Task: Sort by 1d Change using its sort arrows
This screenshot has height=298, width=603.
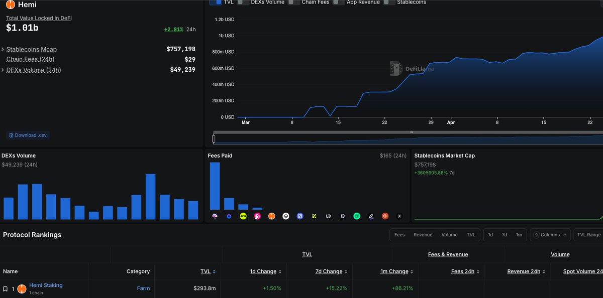Action: pyautogui.click(x=280, y=271)
